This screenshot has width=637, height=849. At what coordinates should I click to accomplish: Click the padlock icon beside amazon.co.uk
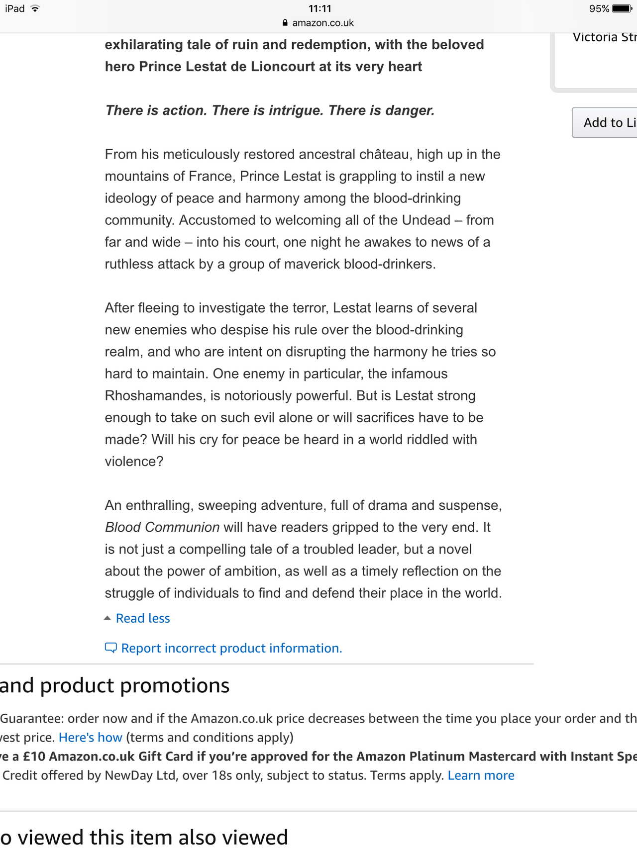tap(285, 23)
